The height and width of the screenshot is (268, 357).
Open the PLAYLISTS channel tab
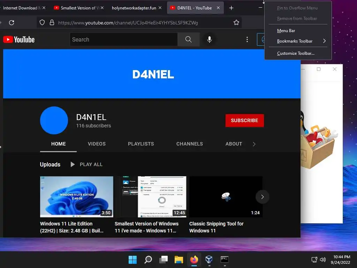141,144
